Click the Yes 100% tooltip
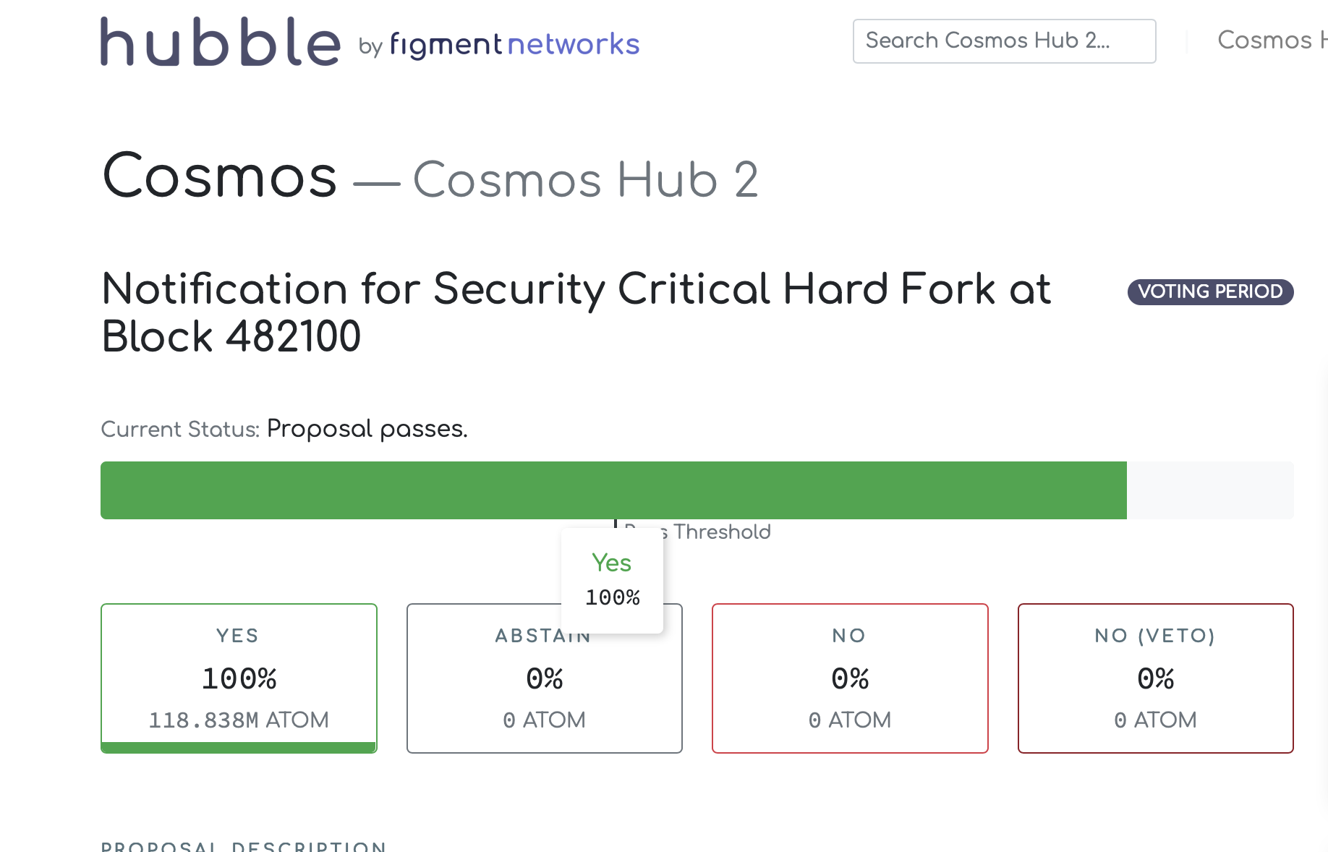This screenshot has height=852, width=1328. coord(612,580)
